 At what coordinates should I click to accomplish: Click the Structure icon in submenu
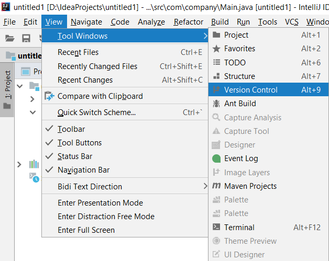216,76
